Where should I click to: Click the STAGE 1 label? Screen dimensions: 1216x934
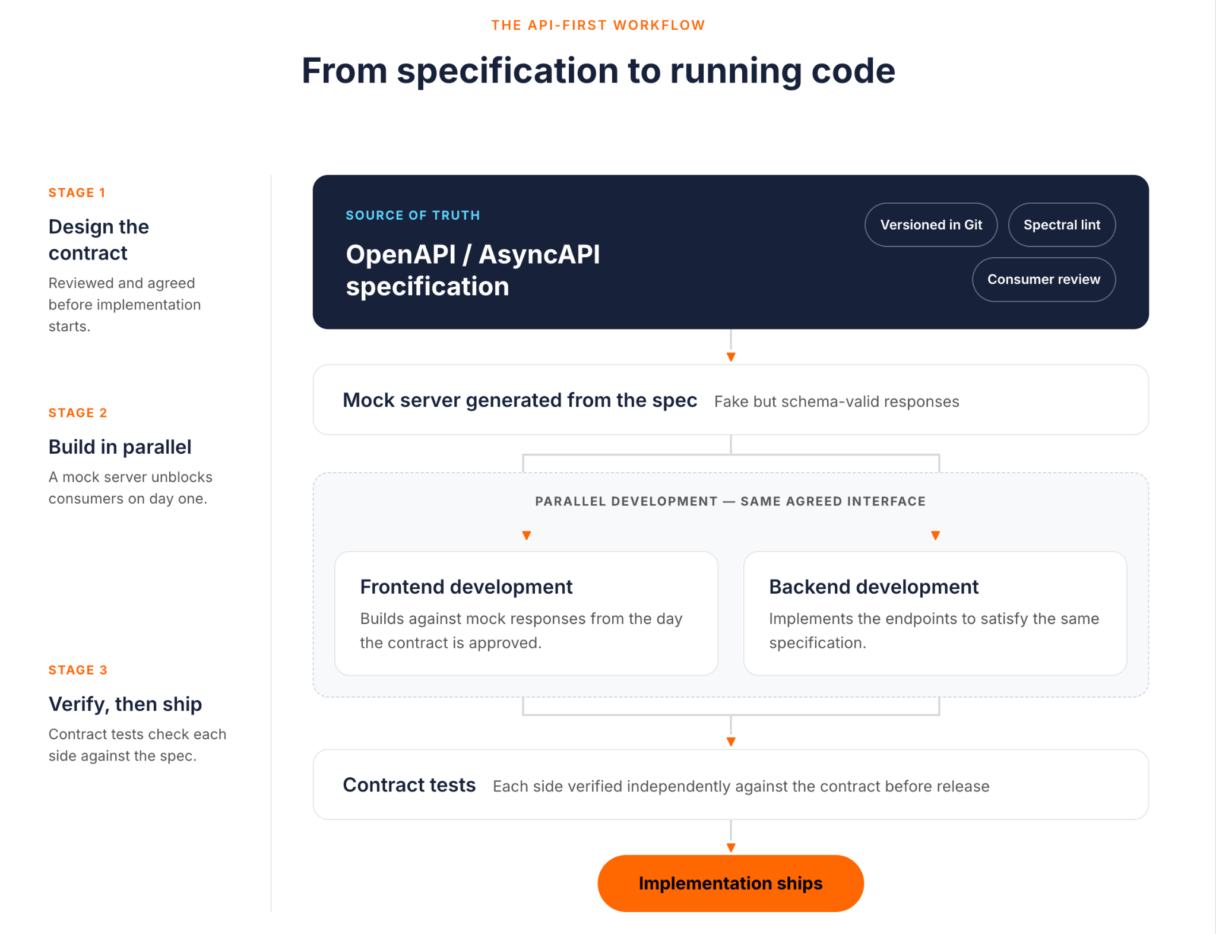(x=77, y=192)
